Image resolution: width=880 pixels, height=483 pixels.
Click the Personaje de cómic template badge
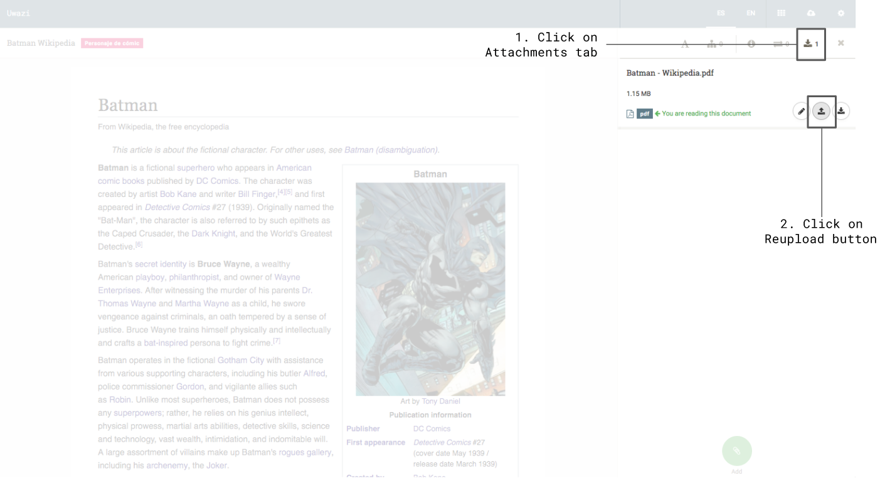[112, 43]
